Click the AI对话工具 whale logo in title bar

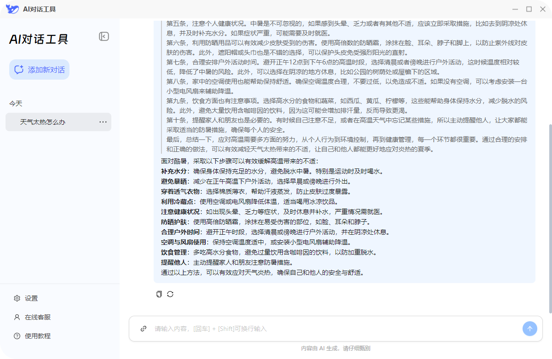pyautogui.click(x=12, y=9)
